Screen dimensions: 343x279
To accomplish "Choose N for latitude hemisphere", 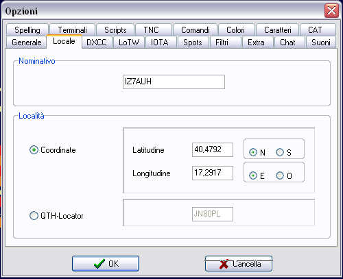I will tap(253, 152).
